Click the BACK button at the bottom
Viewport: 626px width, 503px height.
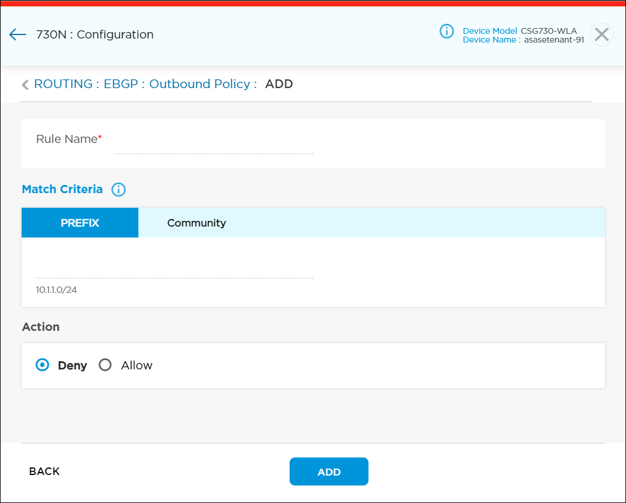(x=44, y=471)
